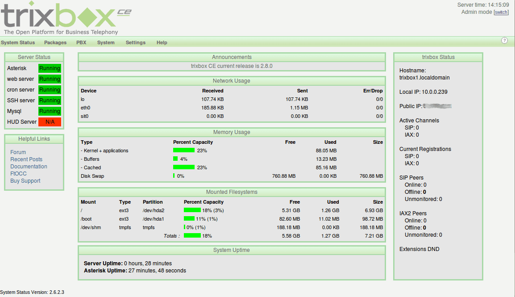515x297 pixels.
Task: Click the Public IP entry
Action: pos(425,106)
